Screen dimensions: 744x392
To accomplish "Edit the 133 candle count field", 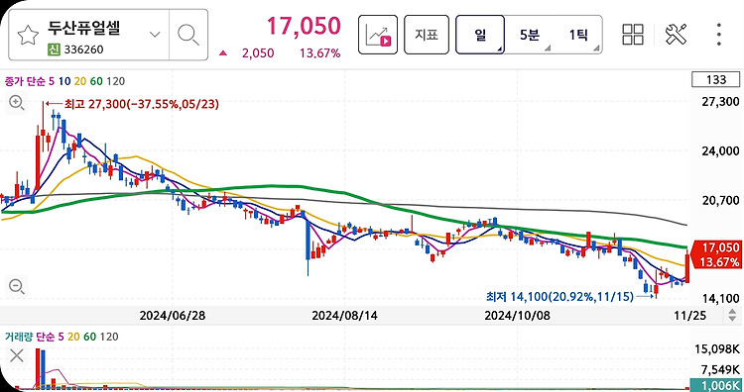I will click(x=716, y=79).
